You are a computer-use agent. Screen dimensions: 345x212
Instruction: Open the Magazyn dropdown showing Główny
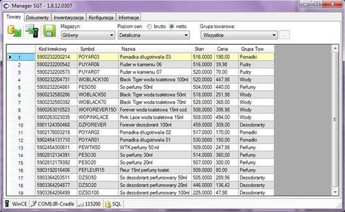click(x=87, y=35)
